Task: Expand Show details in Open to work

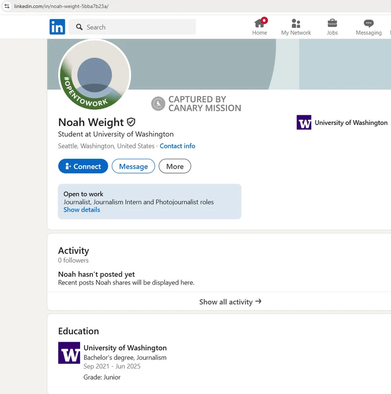Action: [x=82, y=210]
